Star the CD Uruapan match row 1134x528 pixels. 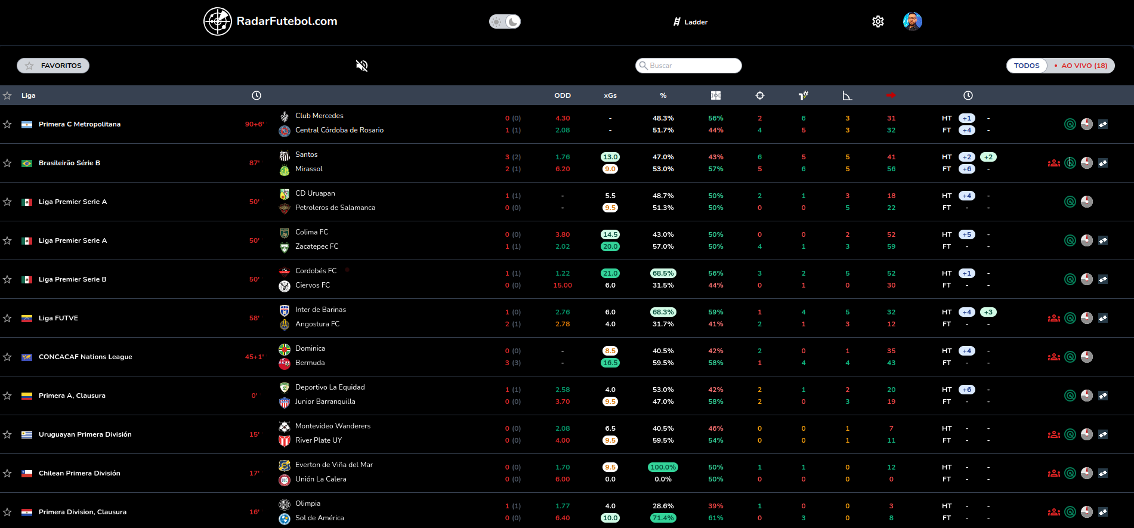[x=7, y=202]
